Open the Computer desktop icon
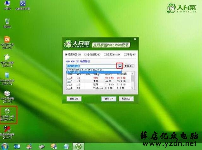Viewport: 202px width, 150px height. click(x=7, y=5)
